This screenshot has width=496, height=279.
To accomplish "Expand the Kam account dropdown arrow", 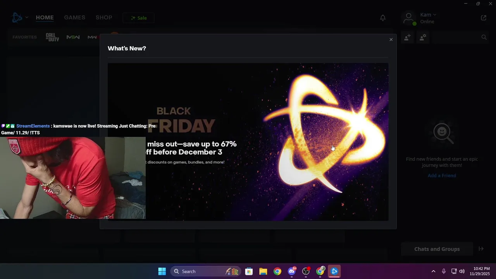I will pos(434,15).
